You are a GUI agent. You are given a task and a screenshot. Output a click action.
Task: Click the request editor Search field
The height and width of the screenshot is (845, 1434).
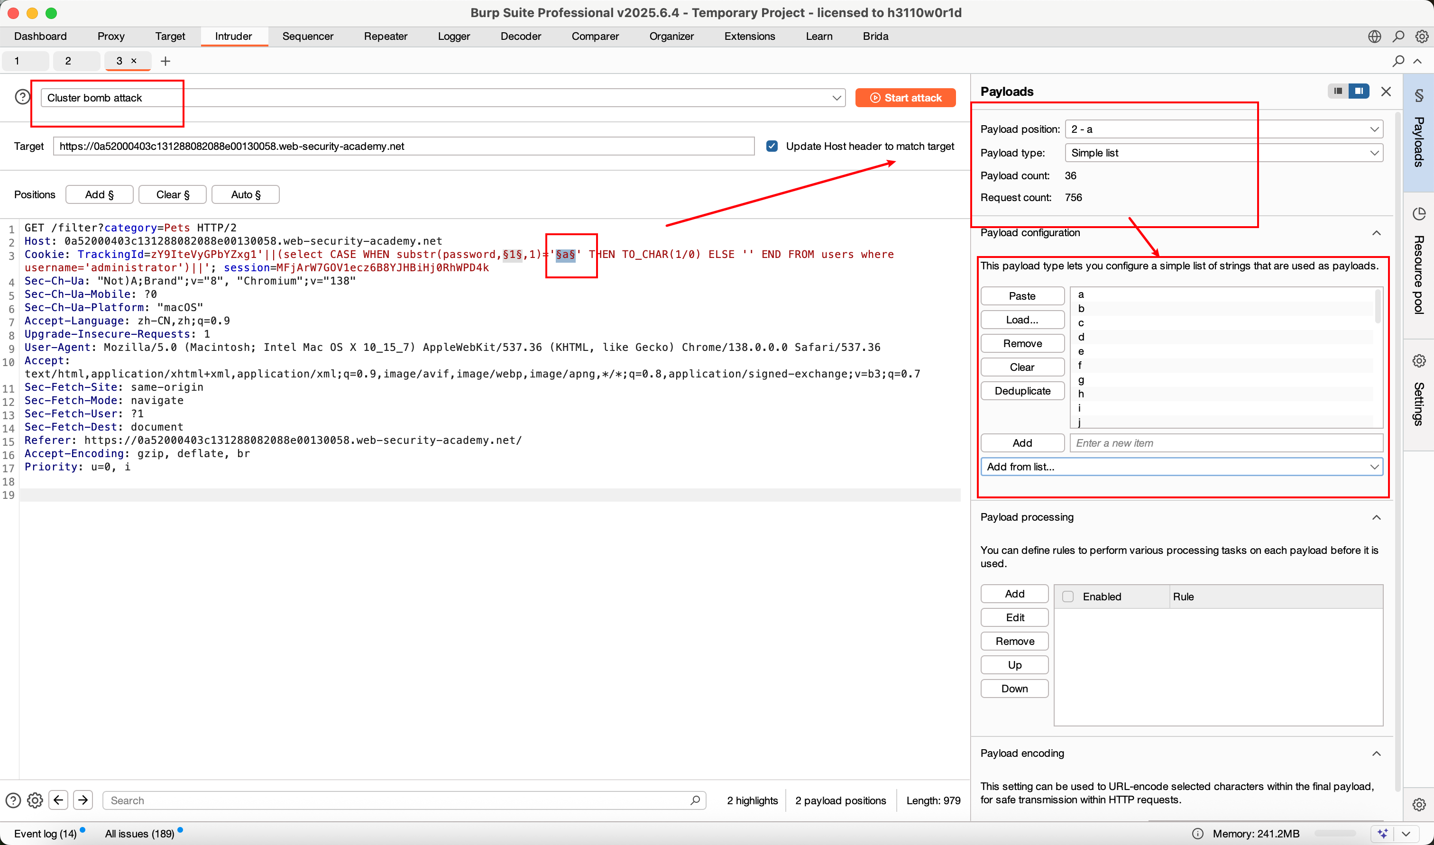tap(404, 800)
